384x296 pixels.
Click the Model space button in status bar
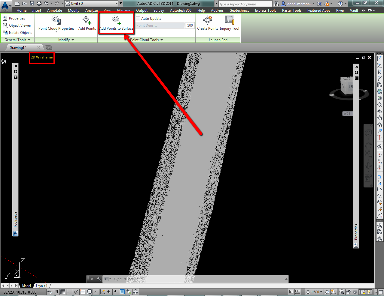tap(291, 292)
